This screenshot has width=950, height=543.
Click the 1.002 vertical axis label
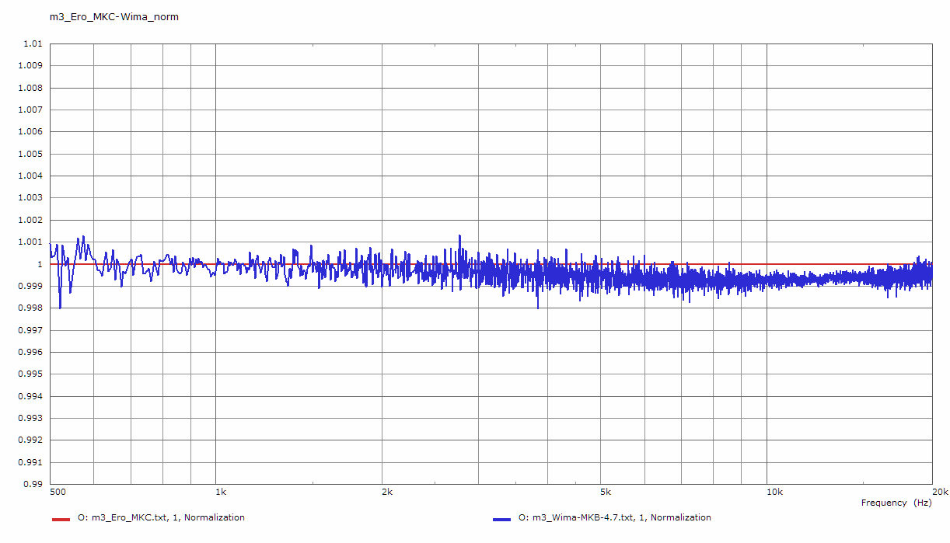tap(30, 220)
